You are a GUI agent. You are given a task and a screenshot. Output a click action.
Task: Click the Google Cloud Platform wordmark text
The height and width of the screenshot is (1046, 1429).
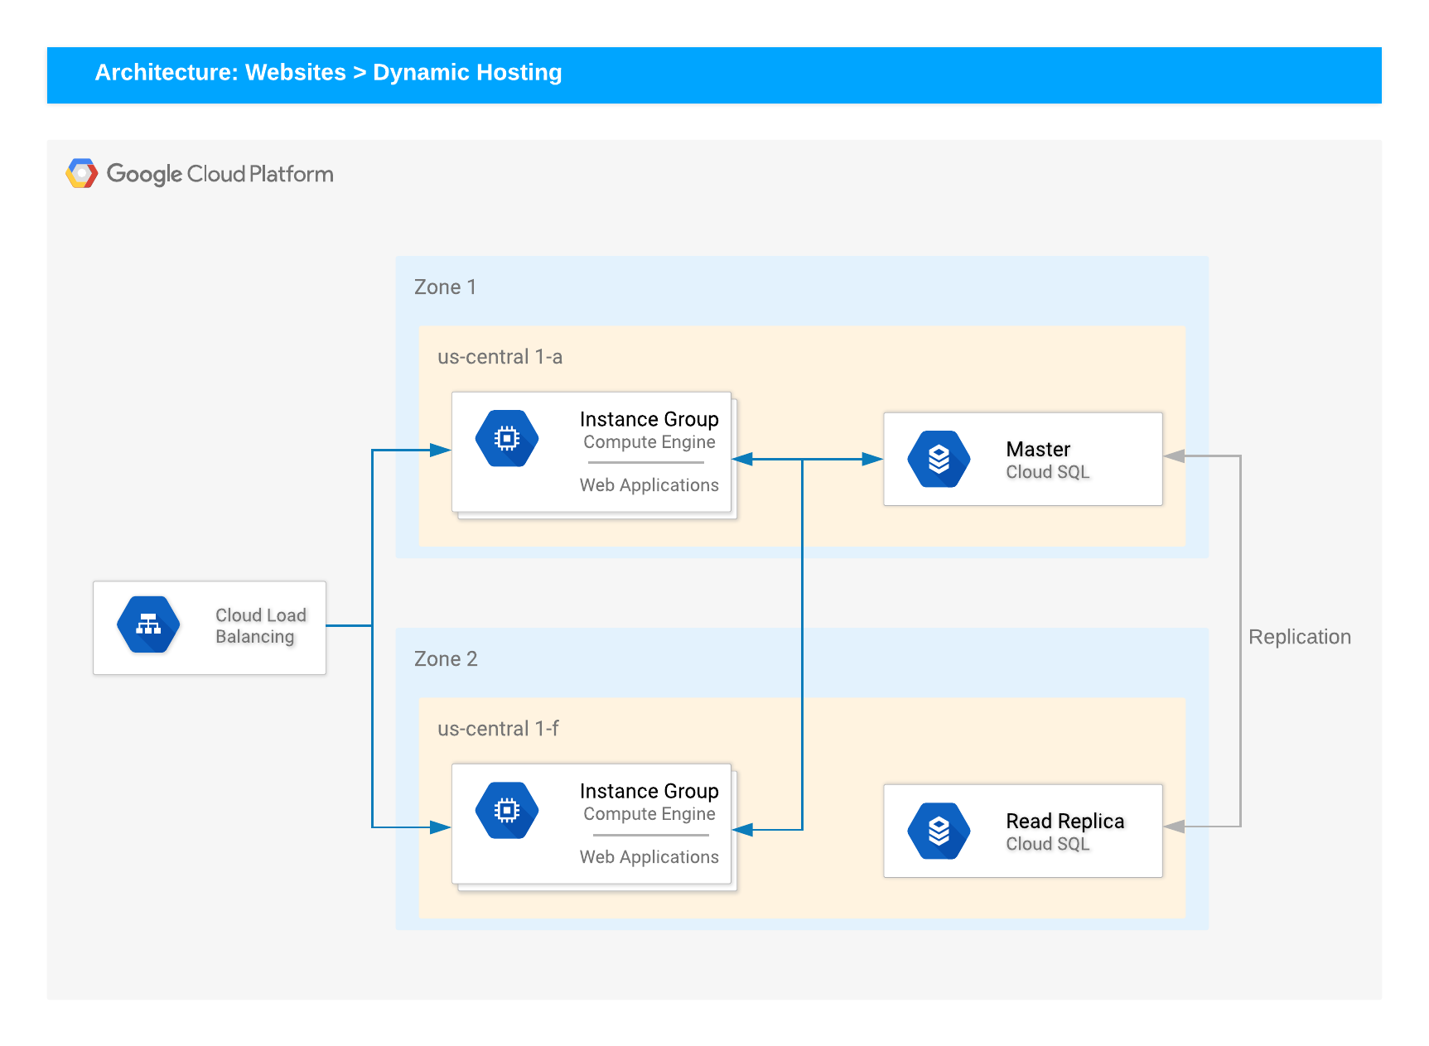pyautogui.click(x=220, y=174)
